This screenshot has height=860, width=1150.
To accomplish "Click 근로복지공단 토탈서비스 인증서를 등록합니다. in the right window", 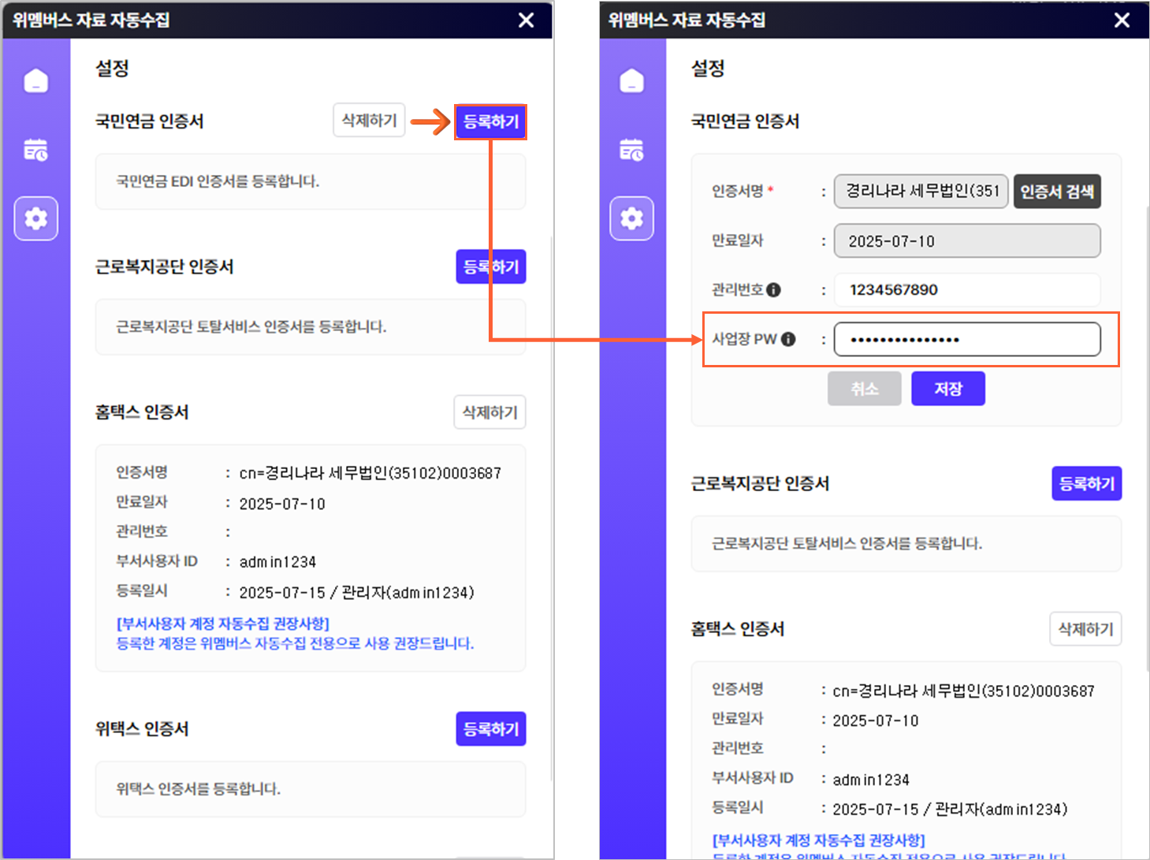I will [847, 543].
